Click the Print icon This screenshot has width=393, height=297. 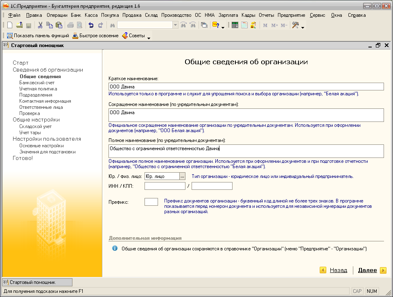[70, 25]
